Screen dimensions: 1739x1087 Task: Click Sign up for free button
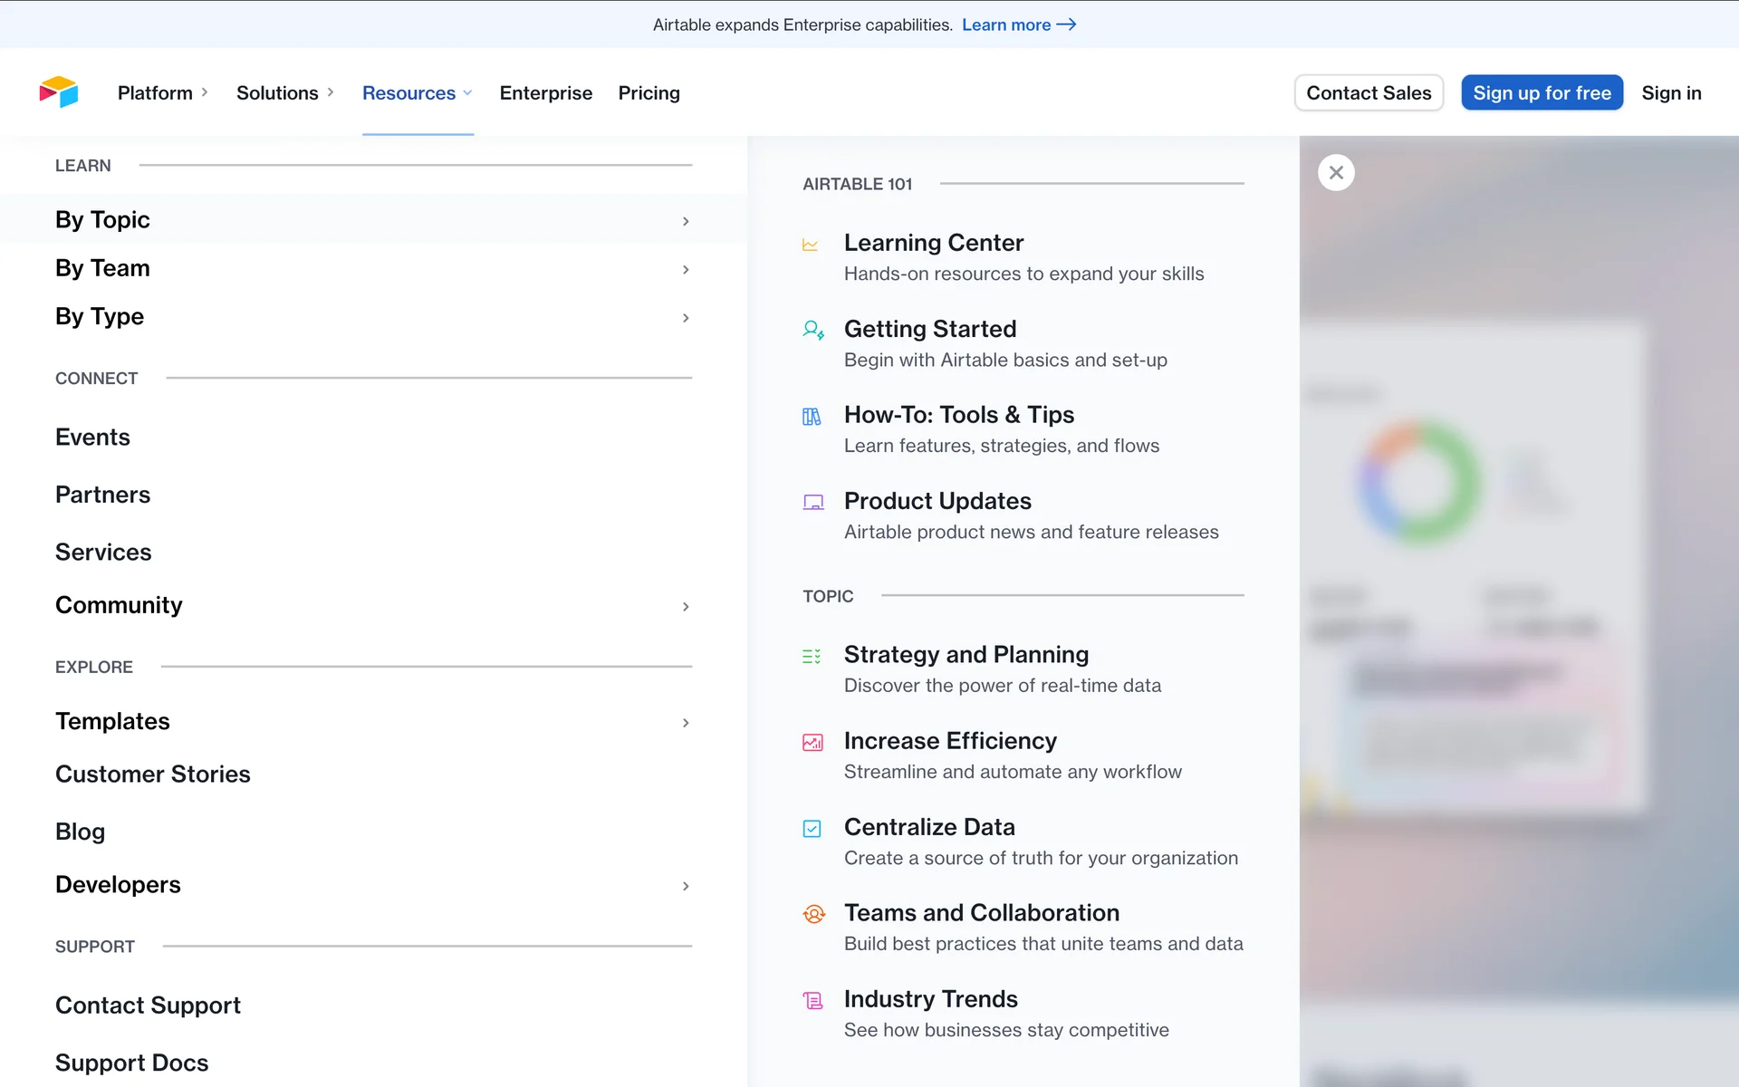1542,93
